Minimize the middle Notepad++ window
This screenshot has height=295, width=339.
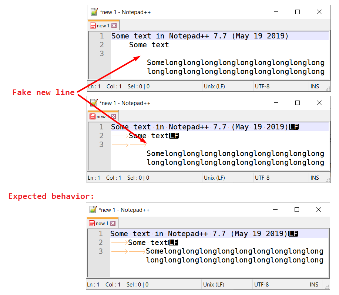pyautogui.click(x=276, y=103)
